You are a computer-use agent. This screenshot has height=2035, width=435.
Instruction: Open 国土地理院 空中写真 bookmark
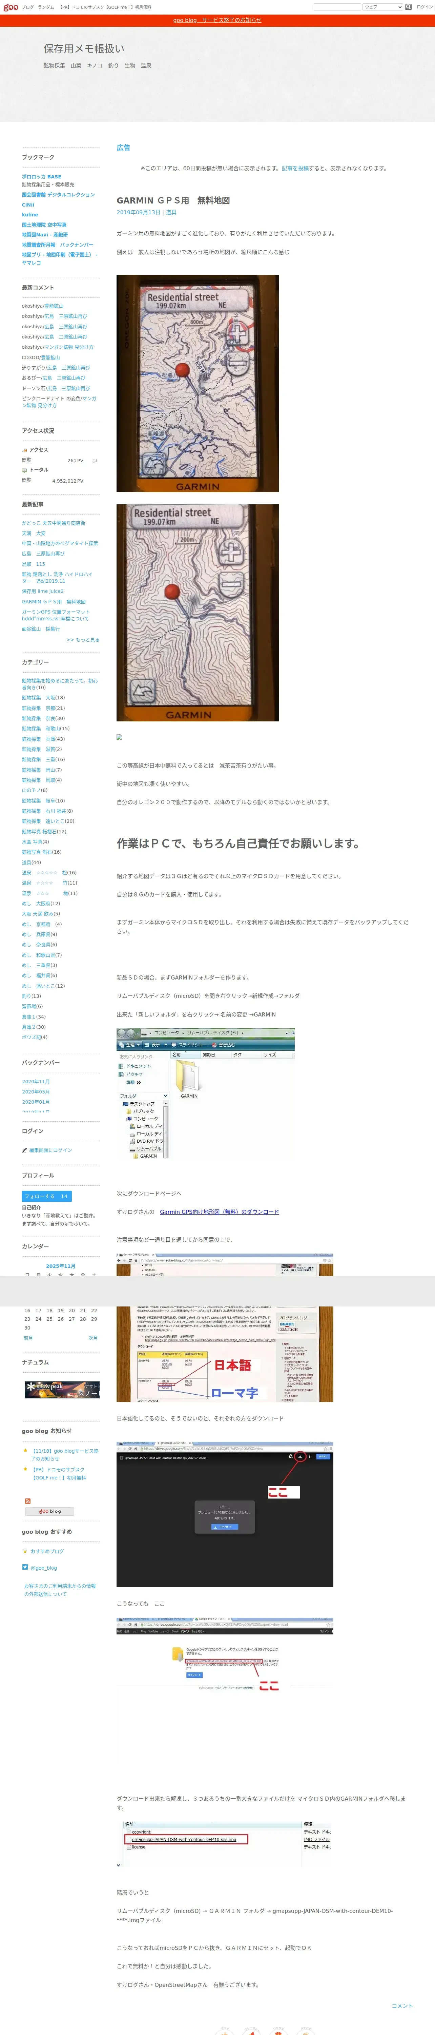click(43, 225)
